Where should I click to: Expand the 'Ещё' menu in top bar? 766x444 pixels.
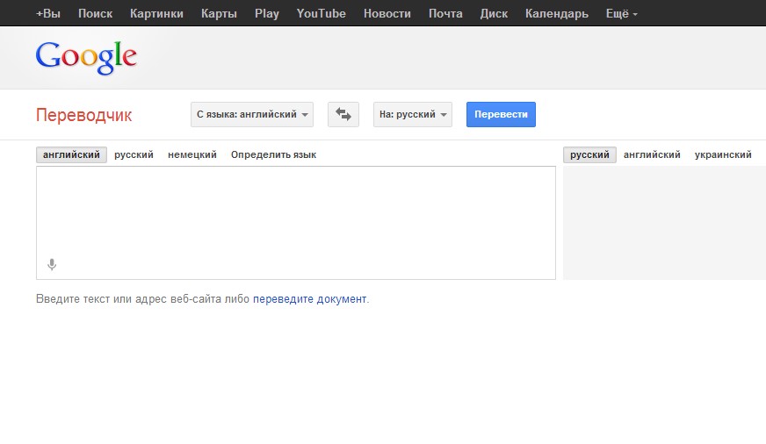[x=622, y=13]
